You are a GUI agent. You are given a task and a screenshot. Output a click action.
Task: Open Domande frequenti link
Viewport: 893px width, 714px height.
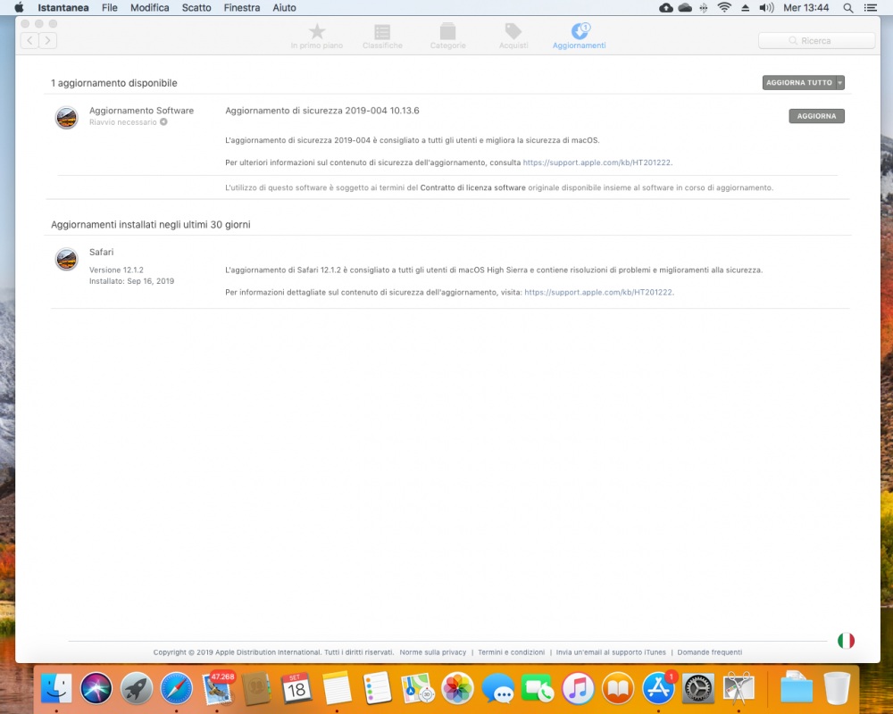(710, 652)
